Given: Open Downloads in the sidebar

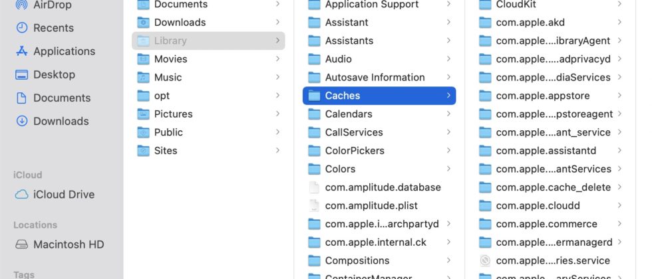Looking at the screenshot, I should click(61, 121).
